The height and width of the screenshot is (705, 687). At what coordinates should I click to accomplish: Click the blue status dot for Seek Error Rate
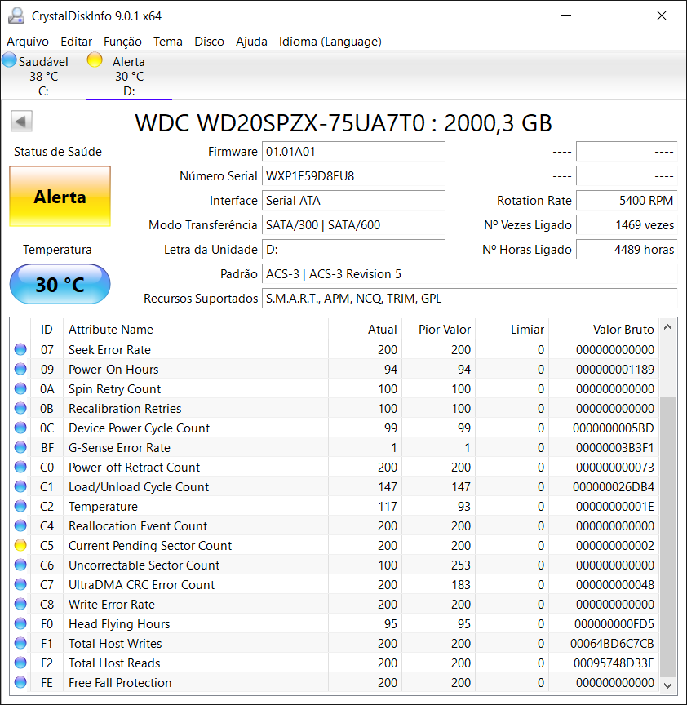click(x=20, y=349)
